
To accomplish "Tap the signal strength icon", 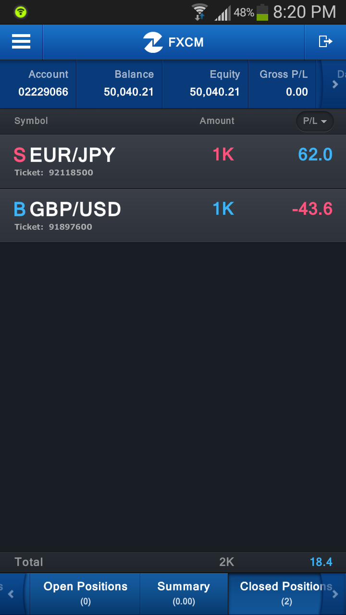I will tap(222, 13).
